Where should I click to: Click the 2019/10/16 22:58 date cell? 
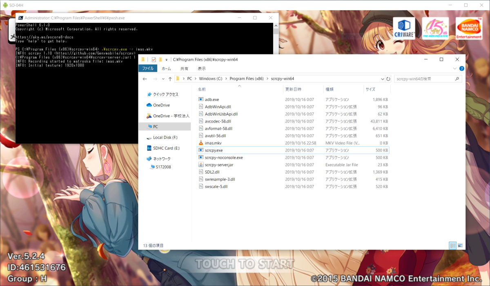(x=301, y=143)
